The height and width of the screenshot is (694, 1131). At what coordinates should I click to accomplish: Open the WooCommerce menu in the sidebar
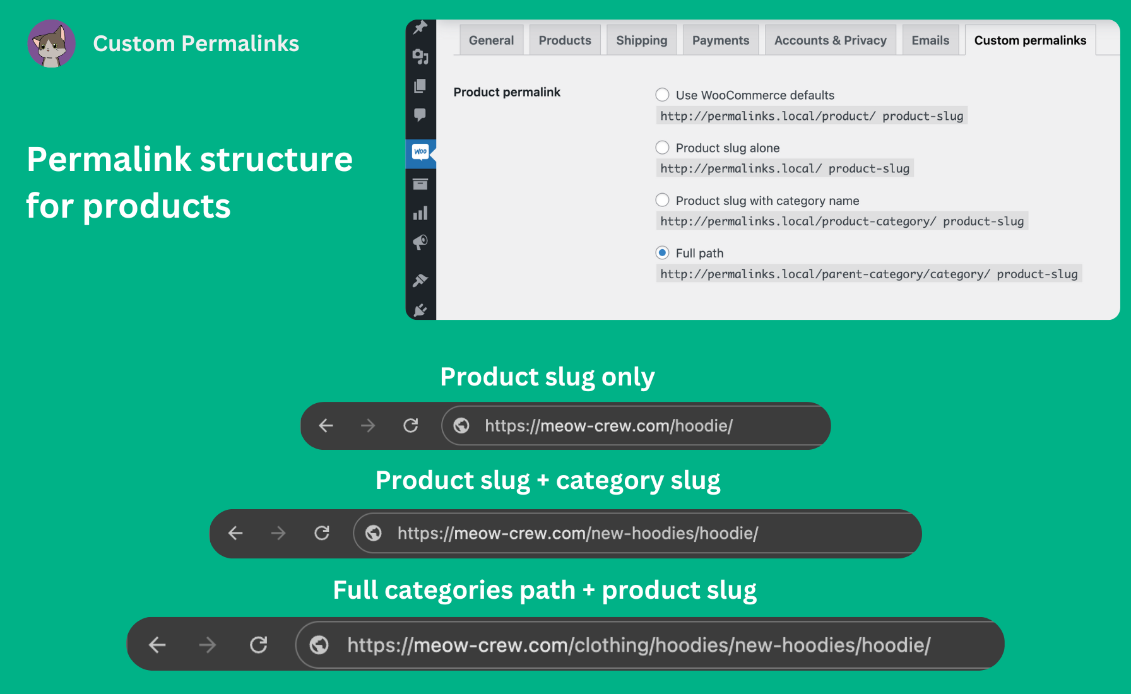(x=420, y=152)
